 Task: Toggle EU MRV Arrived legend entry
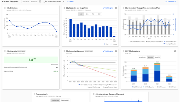(137, 87)
